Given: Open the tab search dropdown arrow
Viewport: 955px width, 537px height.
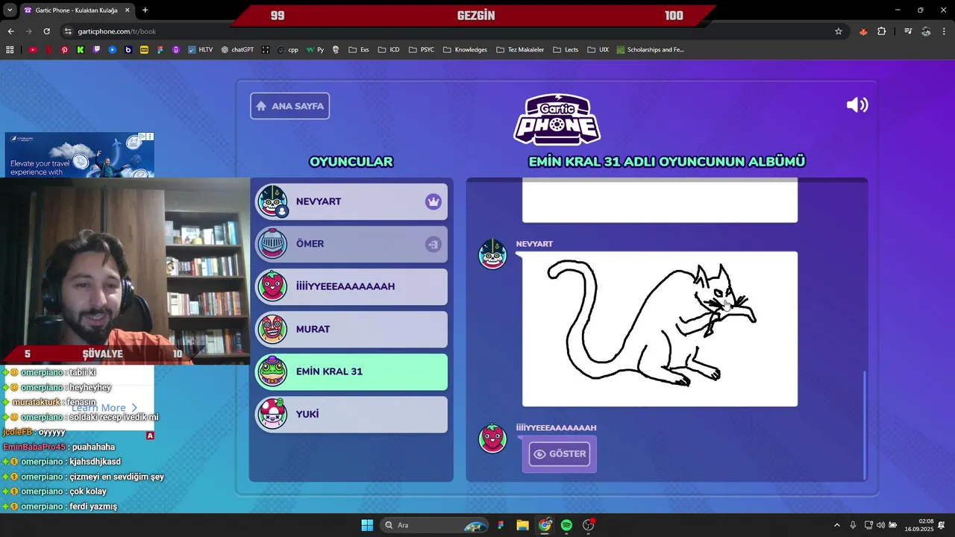Looking at the screenshot, I should click(x=10, y=10).
